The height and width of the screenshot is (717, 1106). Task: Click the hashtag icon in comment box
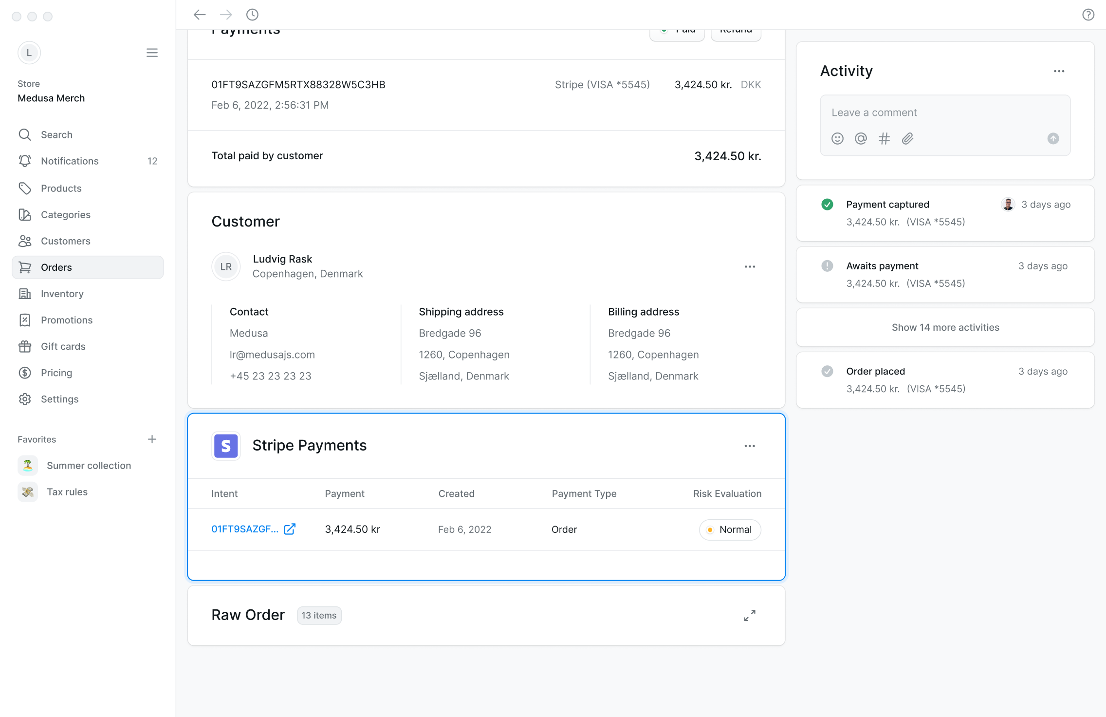point(884,139)
